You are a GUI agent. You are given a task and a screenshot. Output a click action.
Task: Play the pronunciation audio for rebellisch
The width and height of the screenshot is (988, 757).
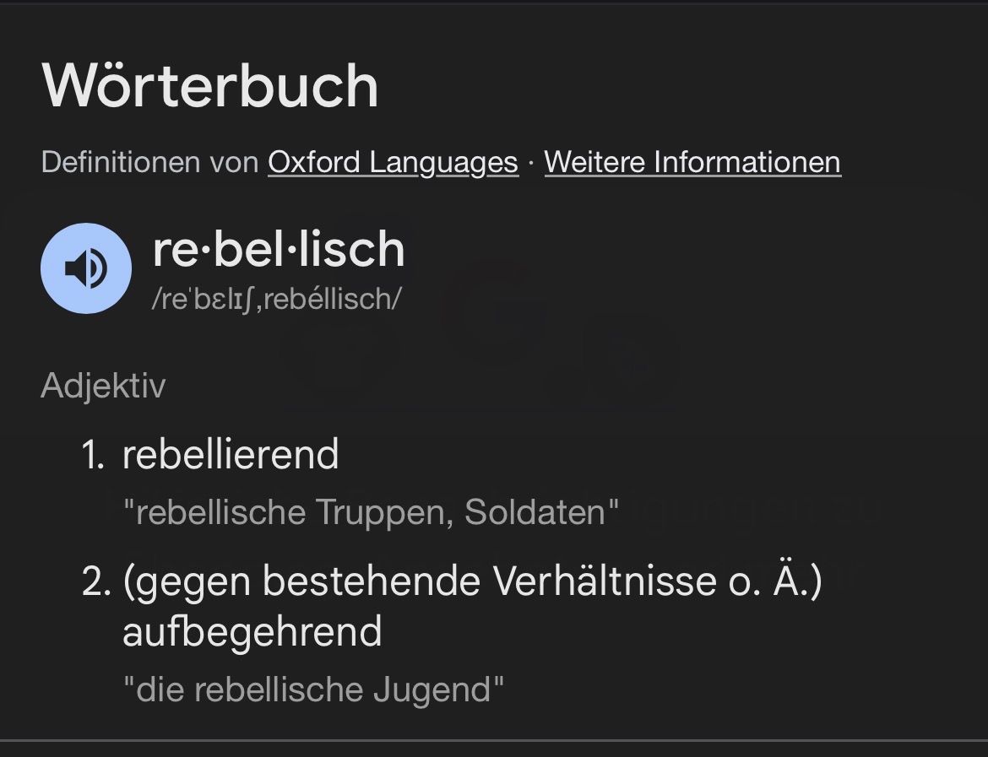(86, 268)
